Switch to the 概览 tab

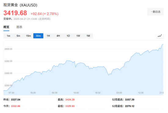(x=6, y=27)
